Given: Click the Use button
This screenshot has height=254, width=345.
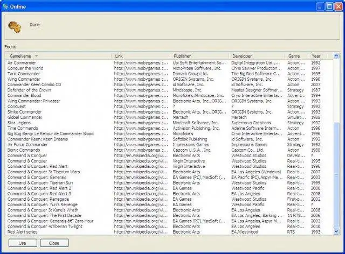Looking at the screenshot, I should [23, 243].
